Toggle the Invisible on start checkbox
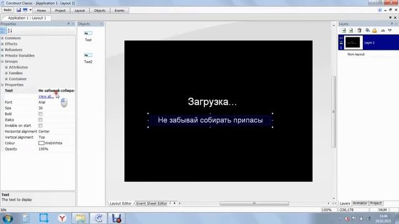The image size is (399, 224). (x=41, y=126)
